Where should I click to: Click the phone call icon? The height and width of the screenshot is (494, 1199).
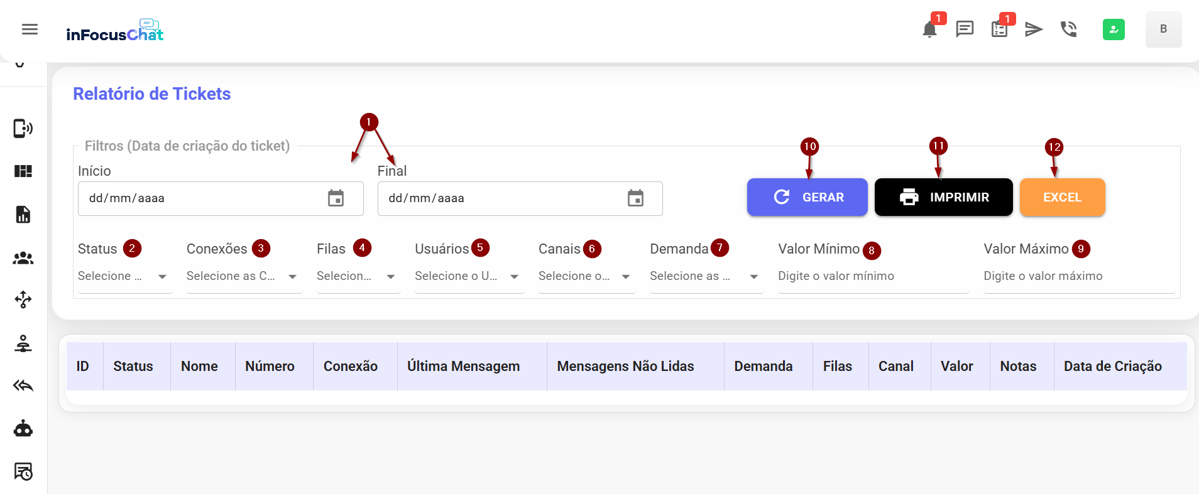tap(1068, 30)
